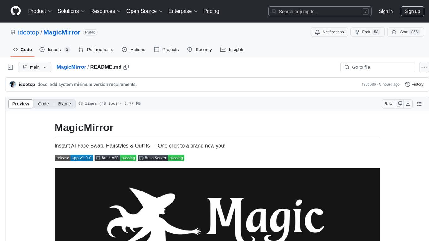Click the Build Server passing badge

(161, 158)
